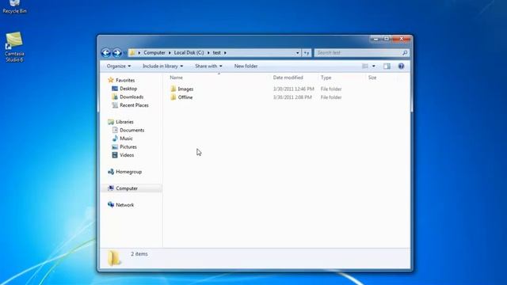Click the Pictures library icon
The image size is (507, 285).
point(115,146)
